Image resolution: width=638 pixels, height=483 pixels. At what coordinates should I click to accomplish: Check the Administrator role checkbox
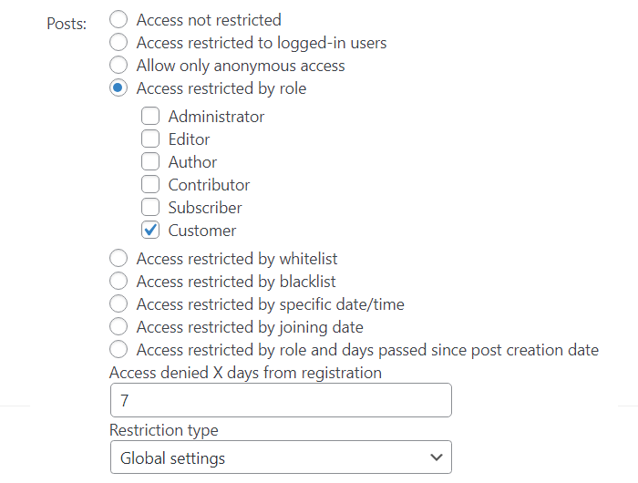(150, 116)
